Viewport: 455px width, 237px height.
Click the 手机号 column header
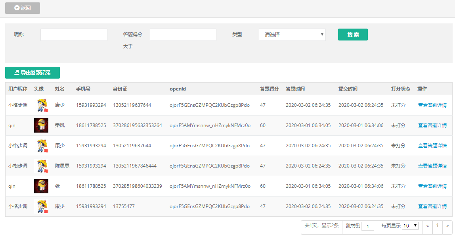click(83, 89)
